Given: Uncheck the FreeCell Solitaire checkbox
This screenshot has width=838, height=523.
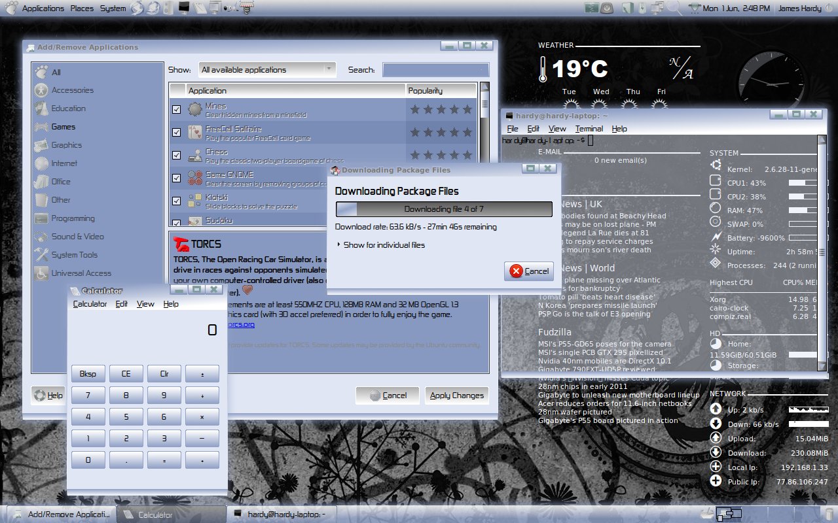Looking at the screenshot, I should coord(176,132).
